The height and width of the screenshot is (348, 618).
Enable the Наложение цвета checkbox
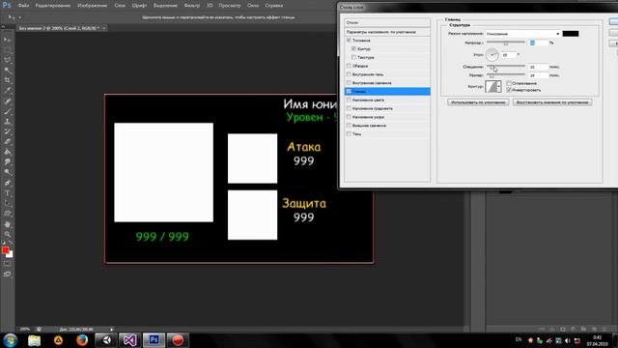pyautogui.click(x=349, y=100)
